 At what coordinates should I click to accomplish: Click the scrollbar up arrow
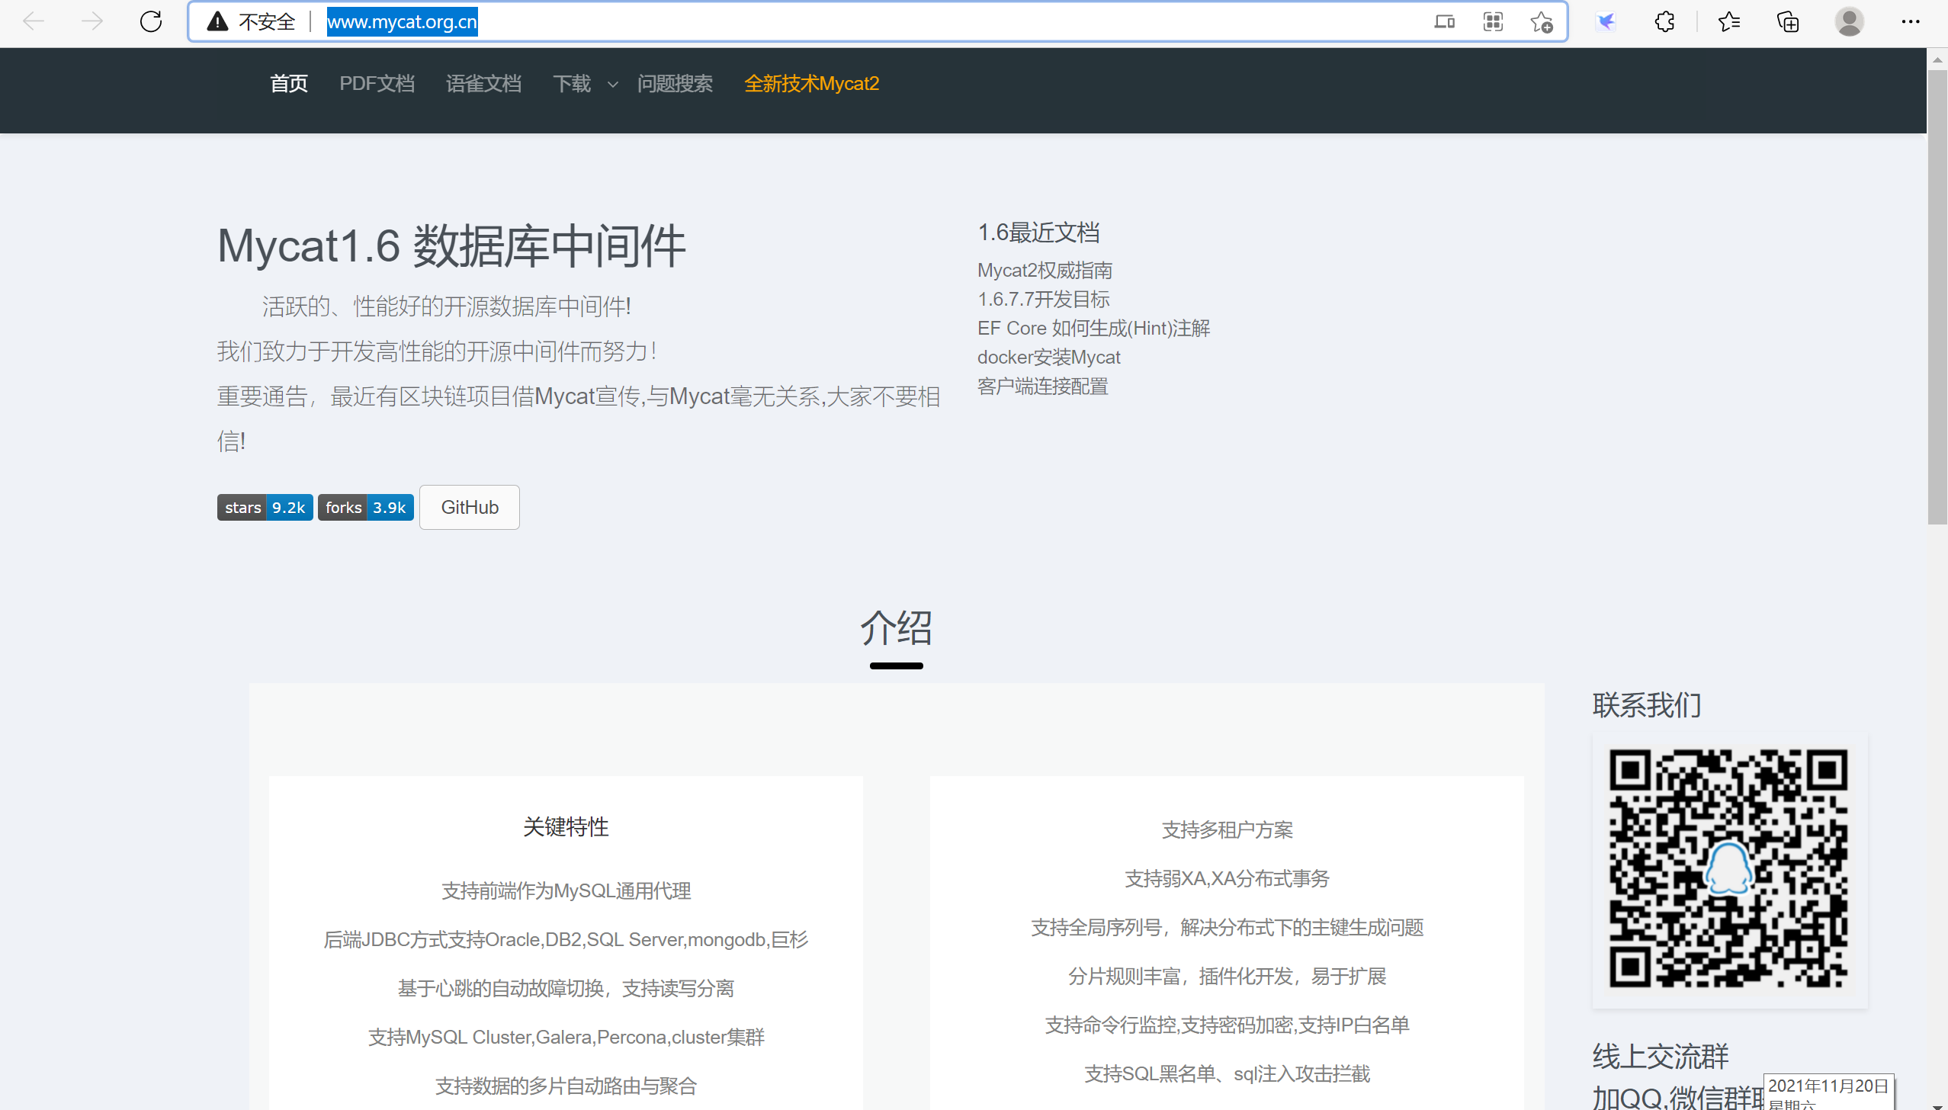click(x=1937, y=59)
